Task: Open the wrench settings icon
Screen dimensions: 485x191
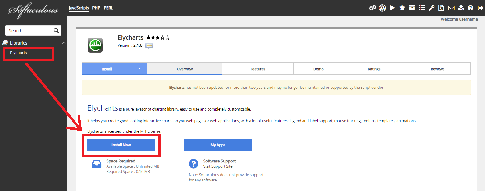Action: (432, 8)
